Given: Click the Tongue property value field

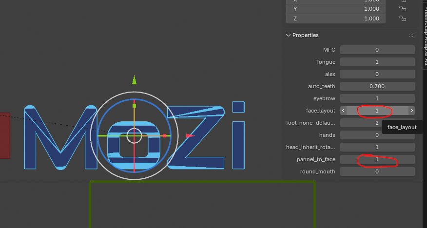Looking at the screenshot, I should [377, 62].
